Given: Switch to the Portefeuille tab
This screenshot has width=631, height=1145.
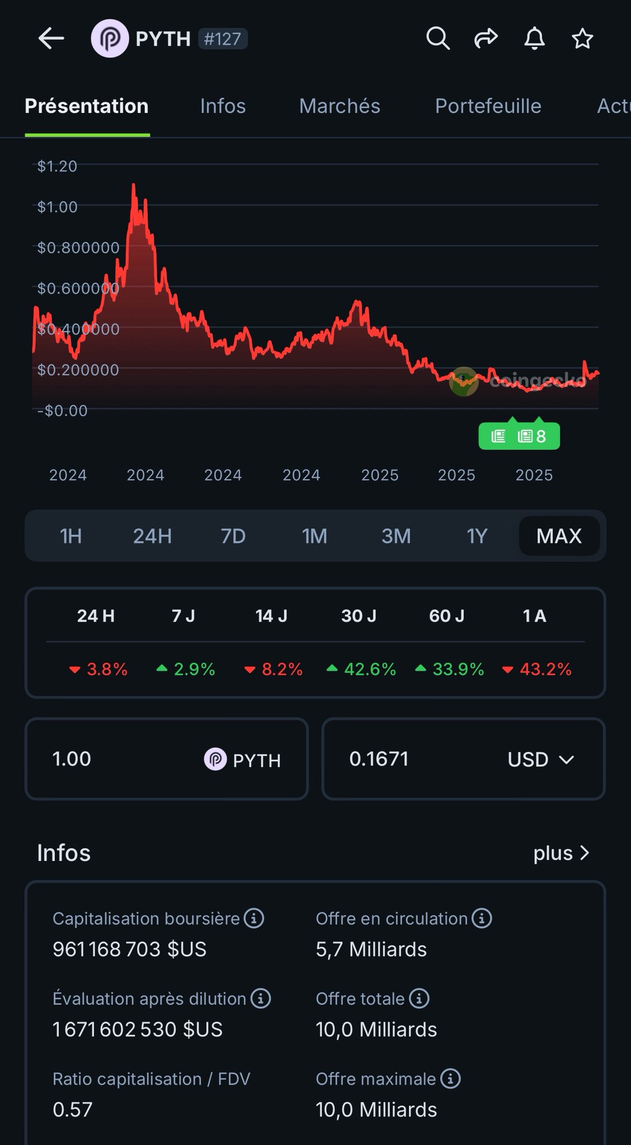Looking at the screenshot, I should [488, 106].
